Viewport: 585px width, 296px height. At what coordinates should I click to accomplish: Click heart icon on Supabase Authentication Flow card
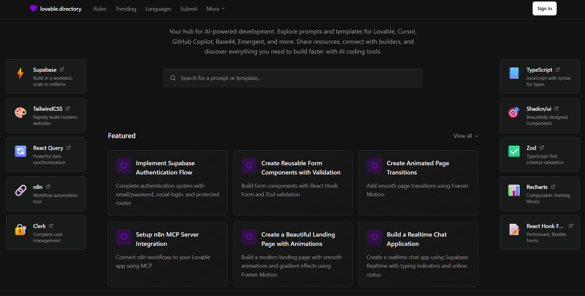(124, 166)
